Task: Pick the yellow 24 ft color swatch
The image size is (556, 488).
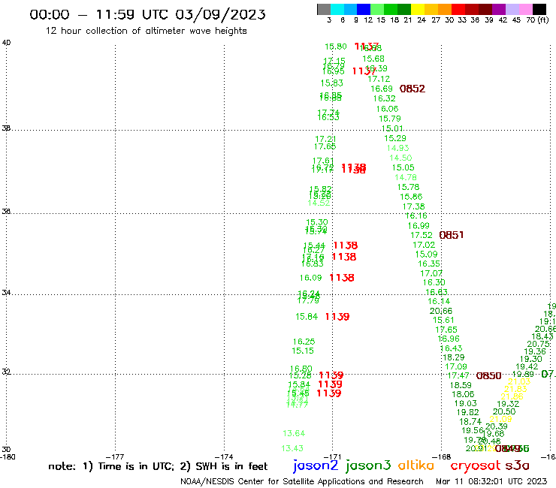Action: pyautogui.click(x=418, y=9)
